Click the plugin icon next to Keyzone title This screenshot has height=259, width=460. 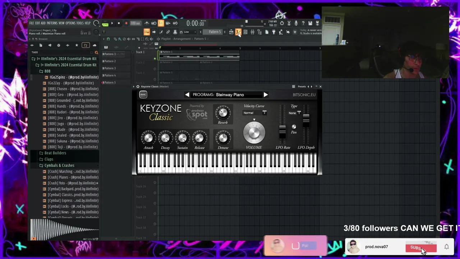coord(138,87)
